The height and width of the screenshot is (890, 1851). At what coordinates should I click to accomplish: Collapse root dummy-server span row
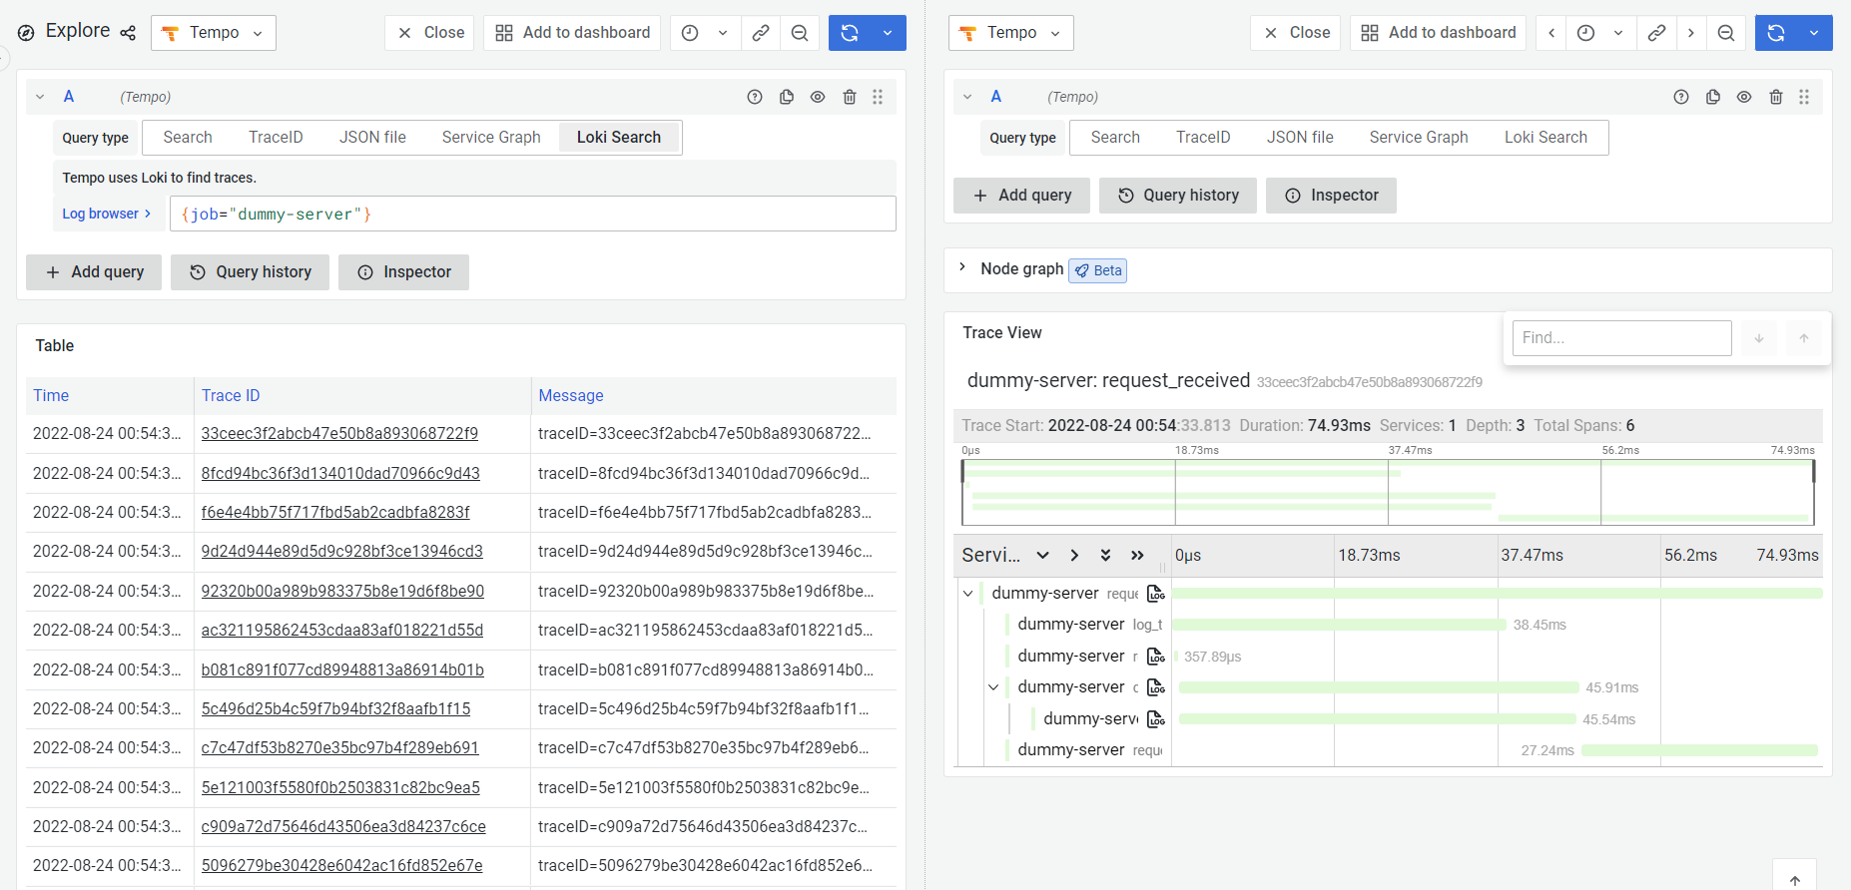(x=967, y=594)
